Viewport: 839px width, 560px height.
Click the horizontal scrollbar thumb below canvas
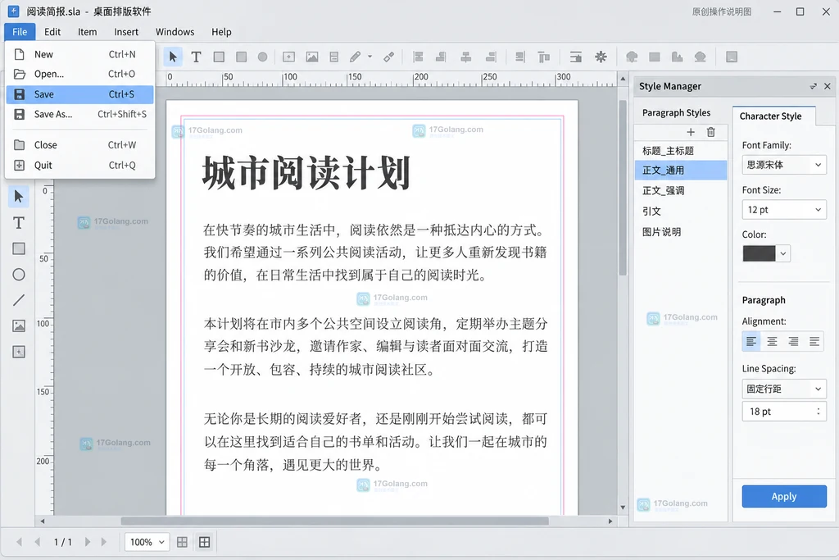pos(334,521)
